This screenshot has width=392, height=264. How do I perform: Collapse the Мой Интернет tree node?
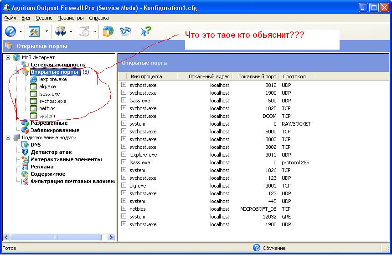pos(8,58)
